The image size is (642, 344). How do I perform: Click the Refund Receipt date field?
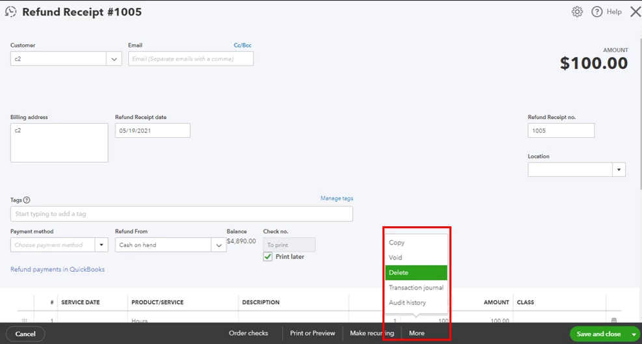(x=153, y=131)
